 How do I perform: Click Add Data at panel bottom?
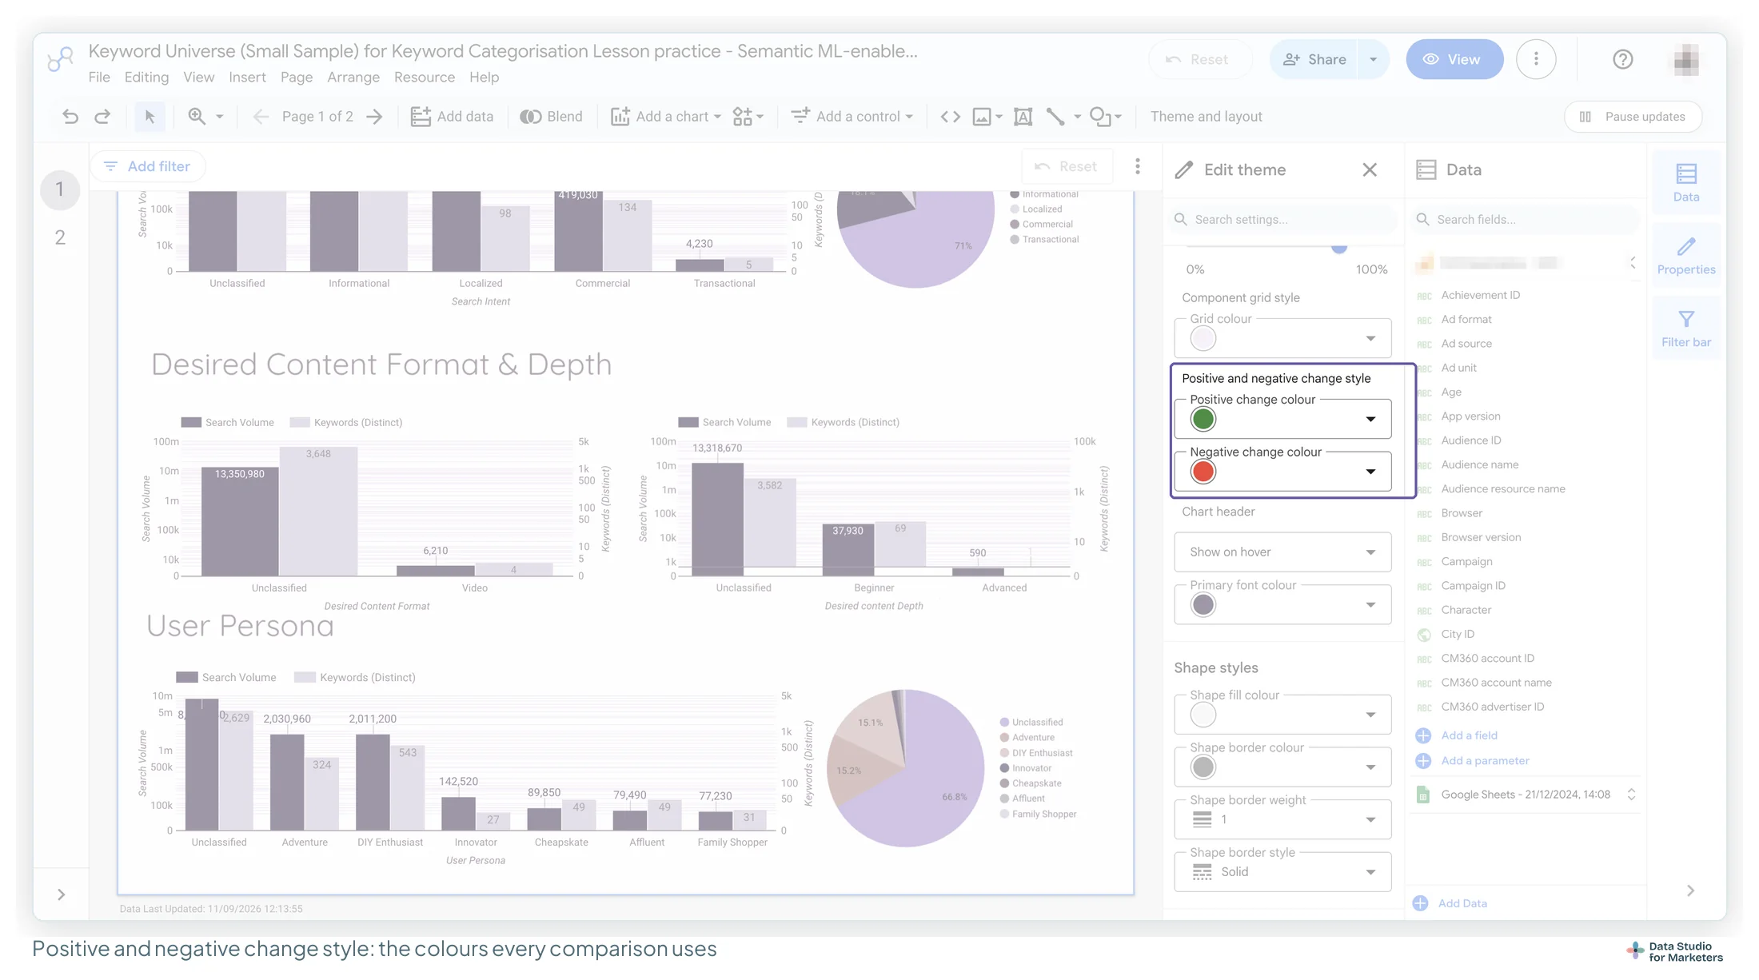coord(1462,903)
